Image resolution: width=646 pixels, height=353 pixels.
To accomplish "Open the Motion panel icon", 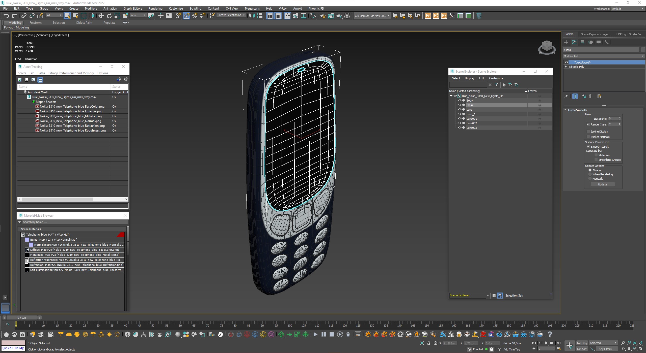I will coord(590,42).
